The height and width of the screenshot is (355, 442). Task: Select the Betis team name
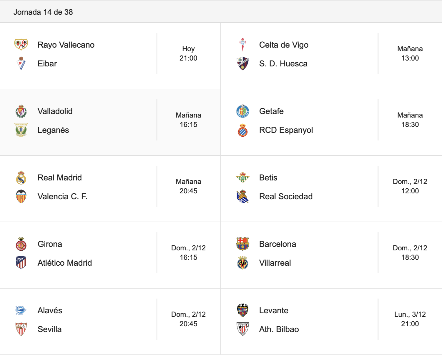(x=268, y=177)
